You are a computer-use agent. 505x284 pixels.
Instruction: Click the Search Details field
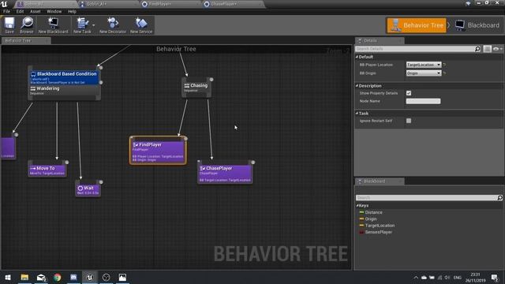[414, 49]
